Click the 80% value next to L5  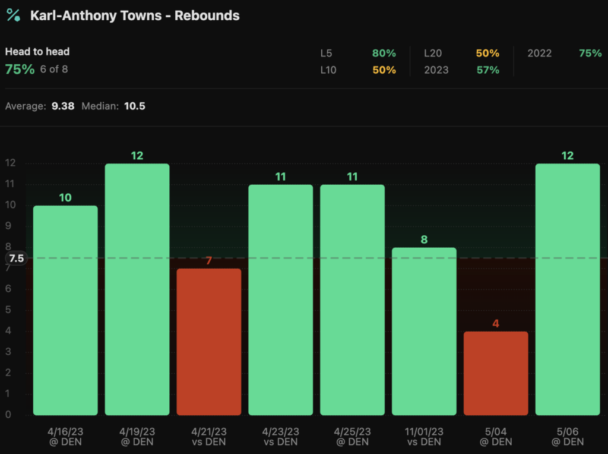[384, 53]
